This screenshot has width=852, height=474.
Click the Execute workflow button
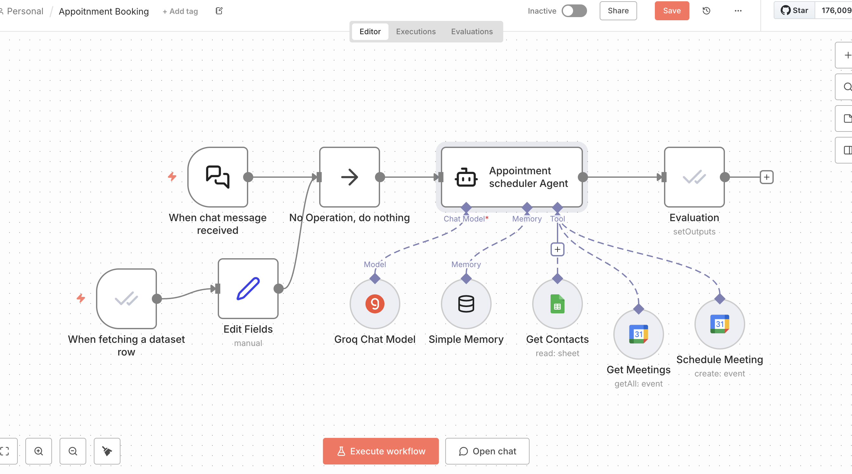tap(381, 451)
